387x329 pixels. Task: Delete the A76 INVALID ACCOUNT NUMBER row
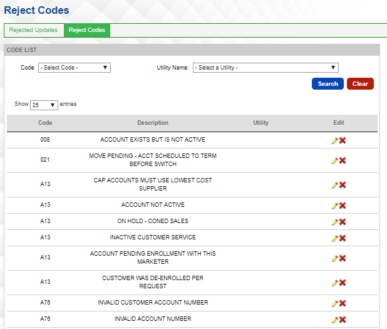[x=343, y=320]
